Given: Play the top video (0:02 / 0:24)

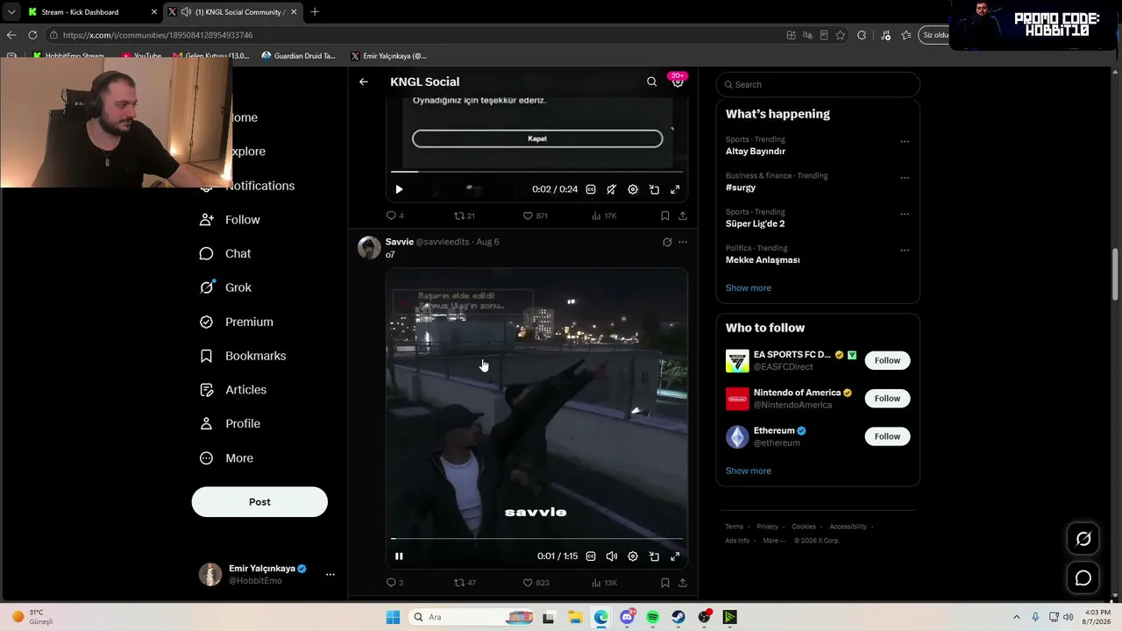Looking at the screenshot, I should click(399, 189).
